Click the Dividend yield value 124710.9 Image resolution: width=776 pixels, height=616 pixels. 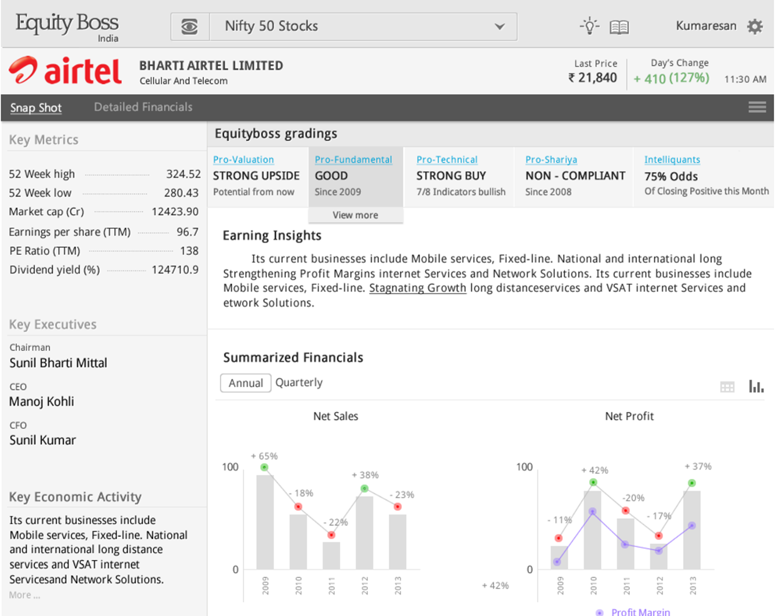click(175, 270)
